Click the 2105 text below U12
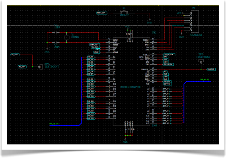This screenshot has width=226, height=158. point(154,125)
